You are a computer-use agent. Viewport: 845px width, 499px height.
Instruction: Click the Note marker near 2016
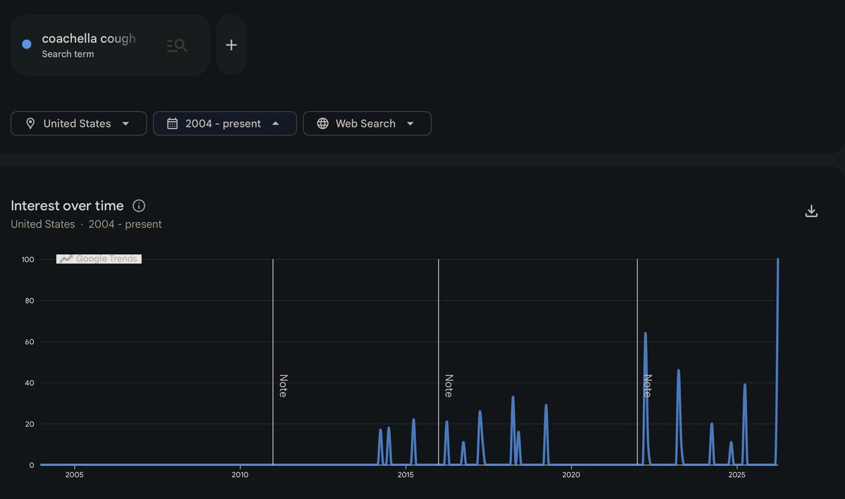(x=449, y=386)
